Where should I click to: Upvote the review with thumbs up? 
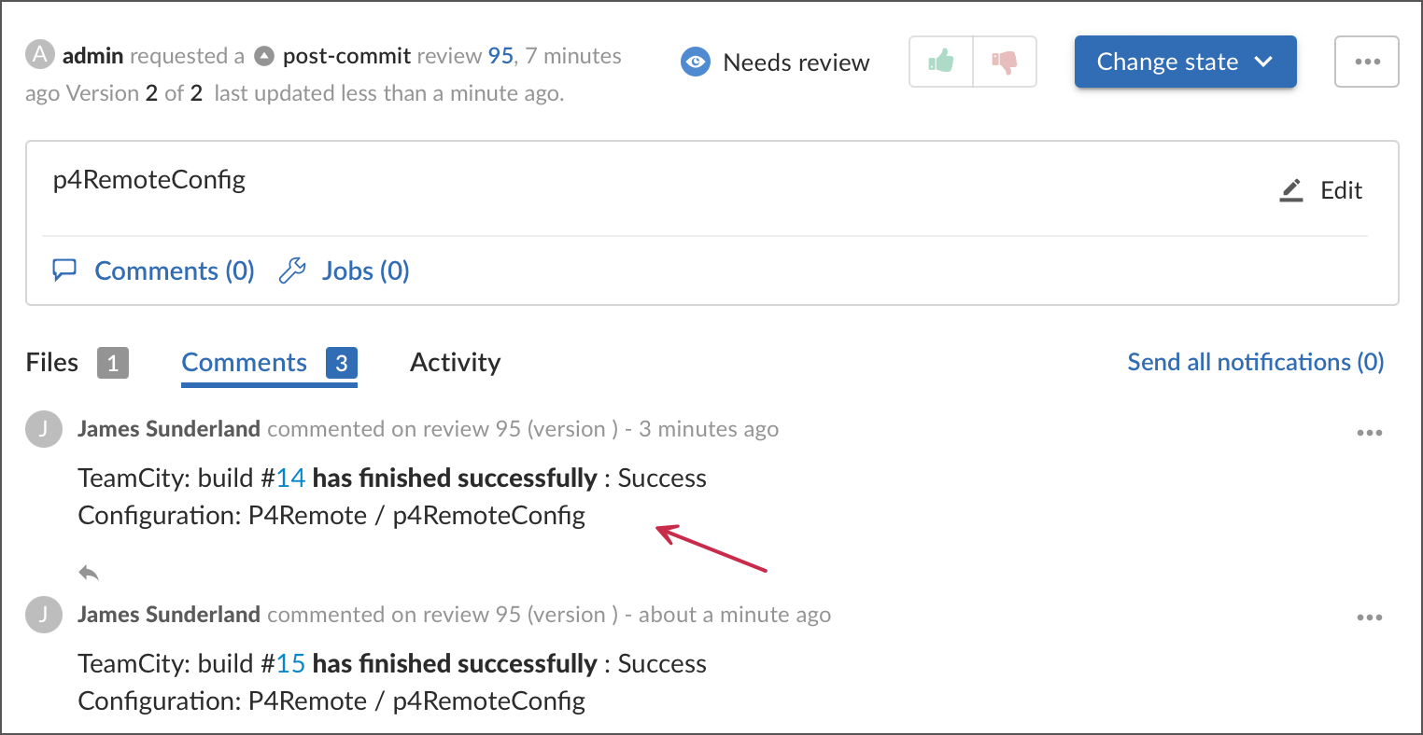(x=941, y=61)
